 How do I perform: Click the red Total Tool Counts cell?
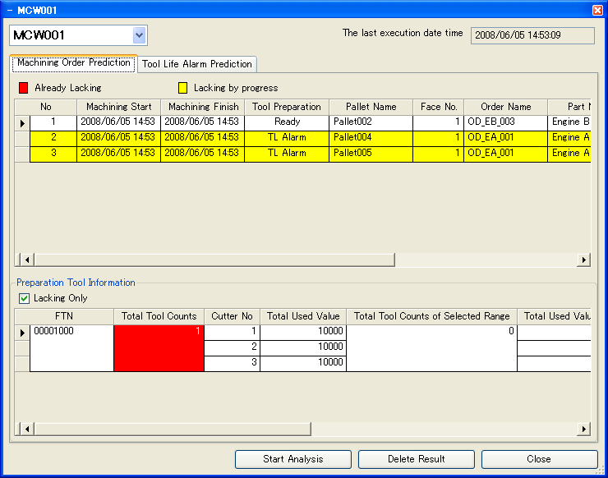click(x=159, y=348)
